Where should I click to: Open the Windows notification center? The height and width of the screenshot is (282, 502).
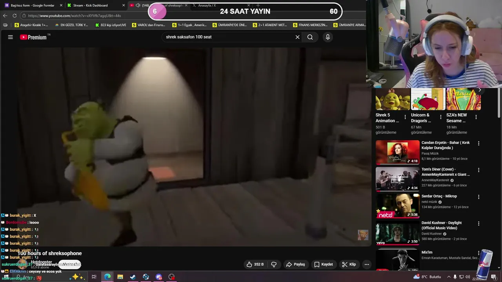tap(493, 277)
